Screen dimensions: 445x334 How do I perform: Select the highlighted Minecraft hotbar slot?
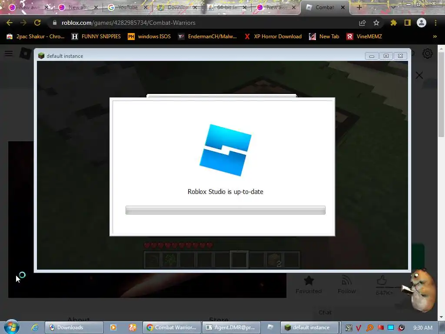point(239,260)
